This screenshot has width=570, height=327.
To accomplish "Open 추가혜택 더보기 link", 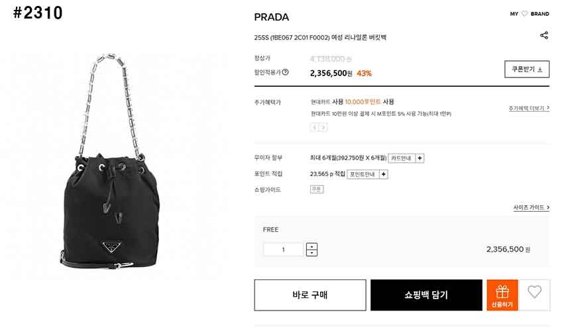I will 529,108.
